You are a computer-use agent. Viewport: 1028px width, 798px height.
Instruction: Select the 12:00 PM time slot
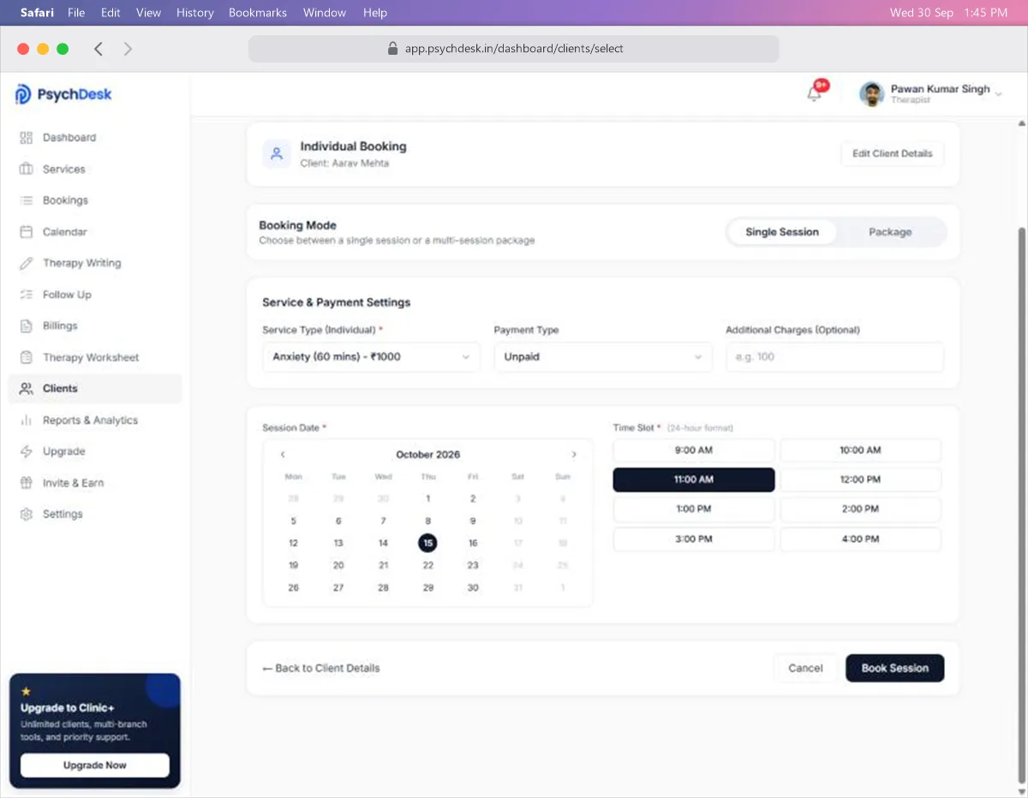[x=860, y=479]
